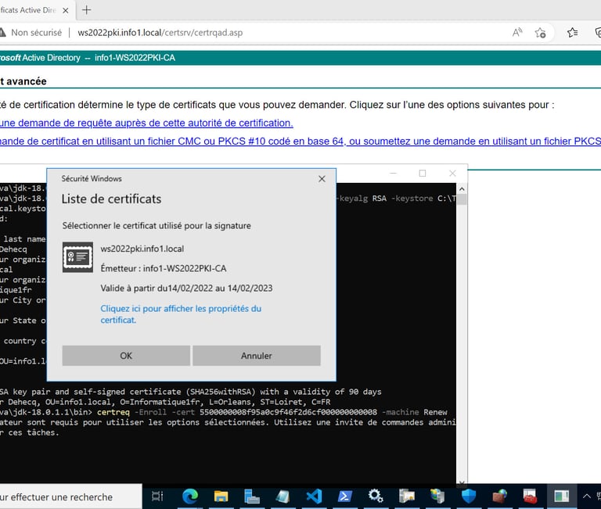Click the taskbar search box
The image size is (601, 509).
coord(71,496)
